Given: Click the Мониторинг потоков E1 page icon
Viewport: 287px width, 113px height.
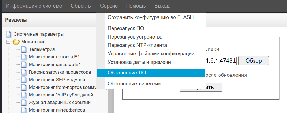Looking at the screenshot, I should (24, 57).
